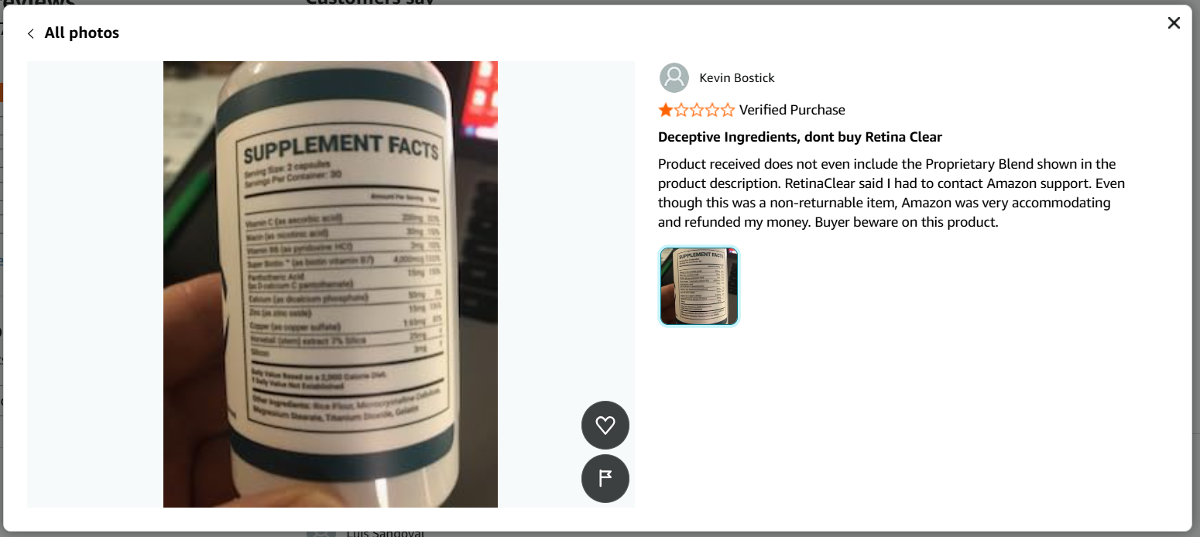
Task: Like the photo with the heart icon
Action: 605,425
